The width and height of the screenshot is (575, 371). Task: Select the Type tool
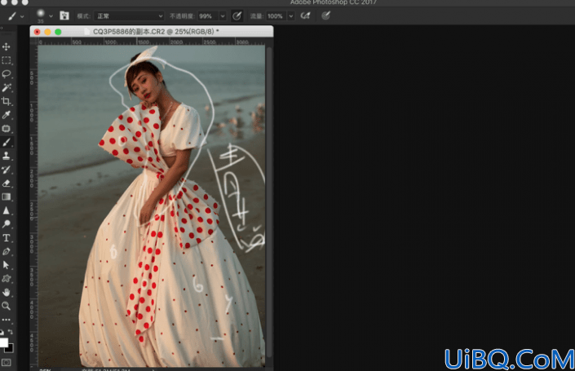click(x=7, y=238)
